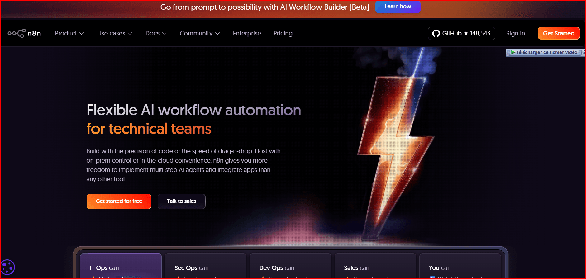Viewport: 586px width, 279px height.
Task: Click the n8n logo icon
Action: pos(17,33)
